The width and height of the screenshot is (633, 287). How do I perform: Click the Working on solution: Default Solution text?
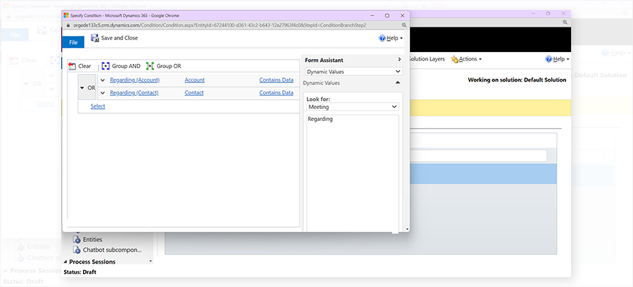point(517,80)
